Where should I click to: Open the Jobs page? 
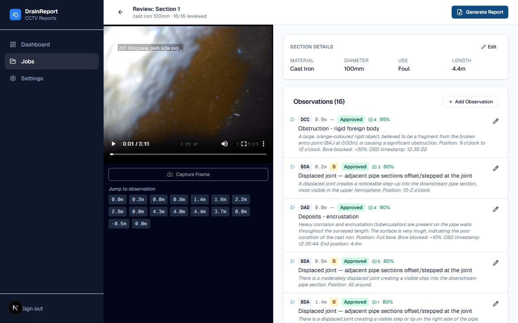(52, 61)
